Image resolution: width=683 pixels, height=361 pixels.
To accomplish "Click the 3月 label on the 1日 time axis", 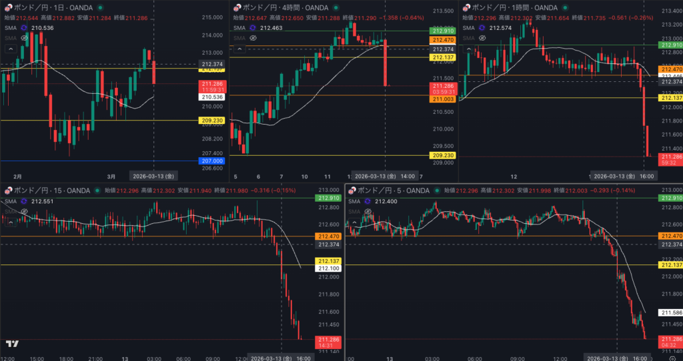I will click(111, 177).
